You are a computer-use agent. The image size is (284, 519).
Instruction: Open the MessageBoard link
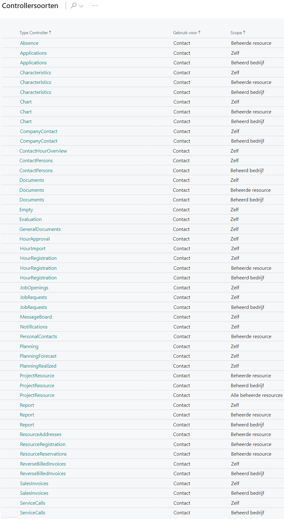[x=36, y=317]
